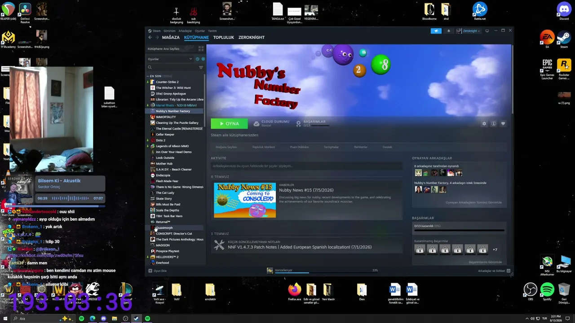Screen dimensions: 575x323
Task: Toggle the recent activity clock filter
Action: tap(198, 59)
